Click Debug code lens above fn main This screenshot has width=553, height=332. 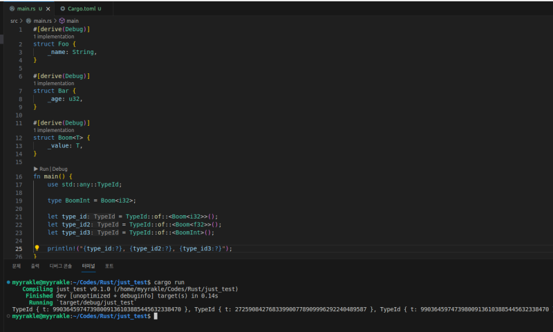pyautogui.click(x=60, y=169)
